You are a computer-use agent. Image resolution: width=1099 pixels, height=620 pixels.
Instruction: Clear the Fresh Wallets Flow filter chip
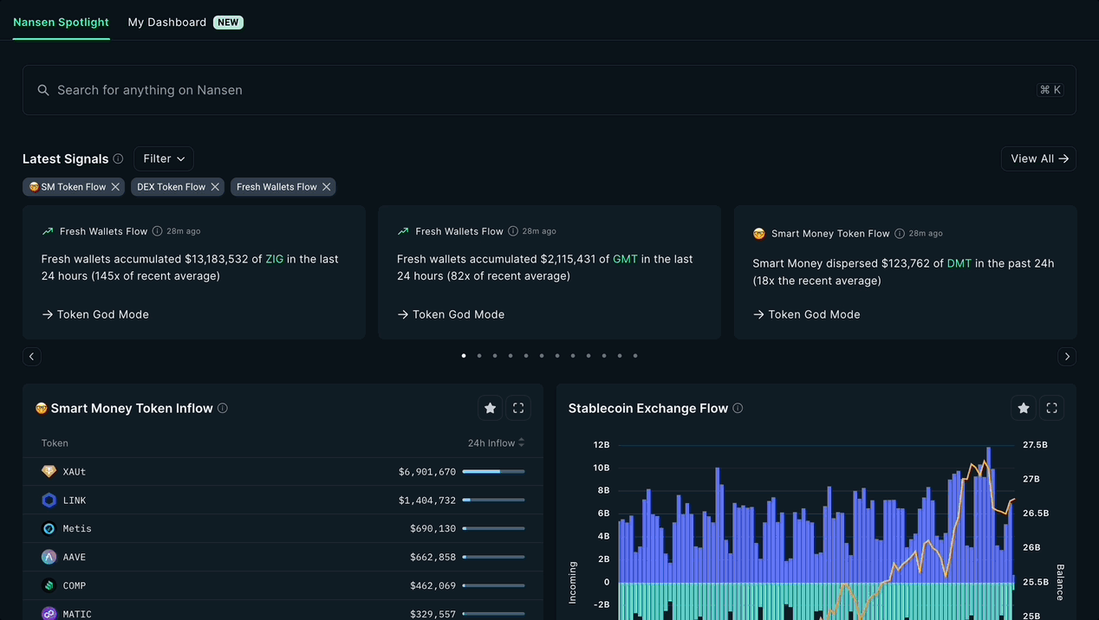tap(327, 186)
